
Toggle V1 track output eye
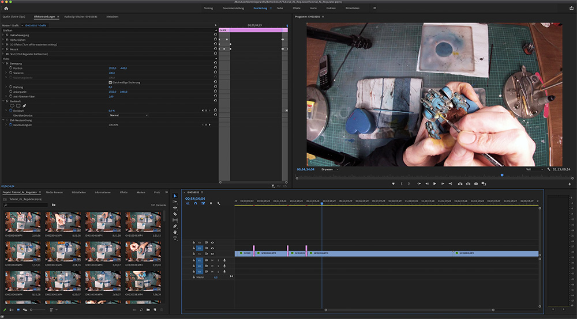point(212,254)
